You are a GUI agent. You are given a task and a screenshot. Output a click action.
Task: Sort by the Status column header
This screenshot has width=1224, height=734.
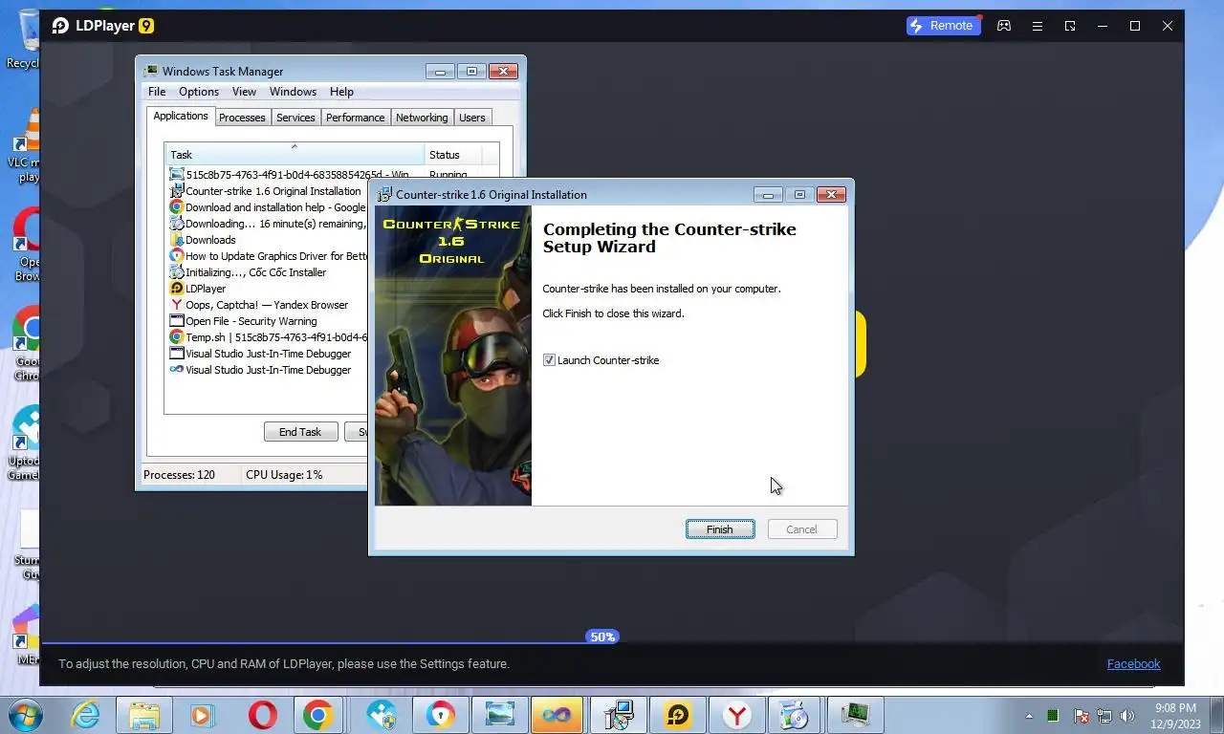tap(453, 155)
